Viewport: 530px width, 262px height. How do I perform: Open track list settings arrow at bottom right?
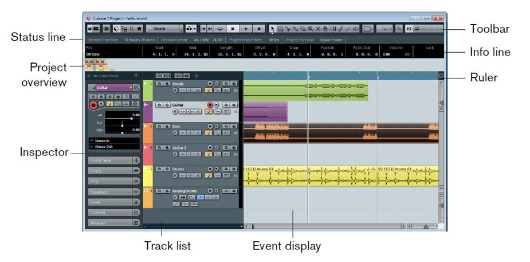(241, 226)
